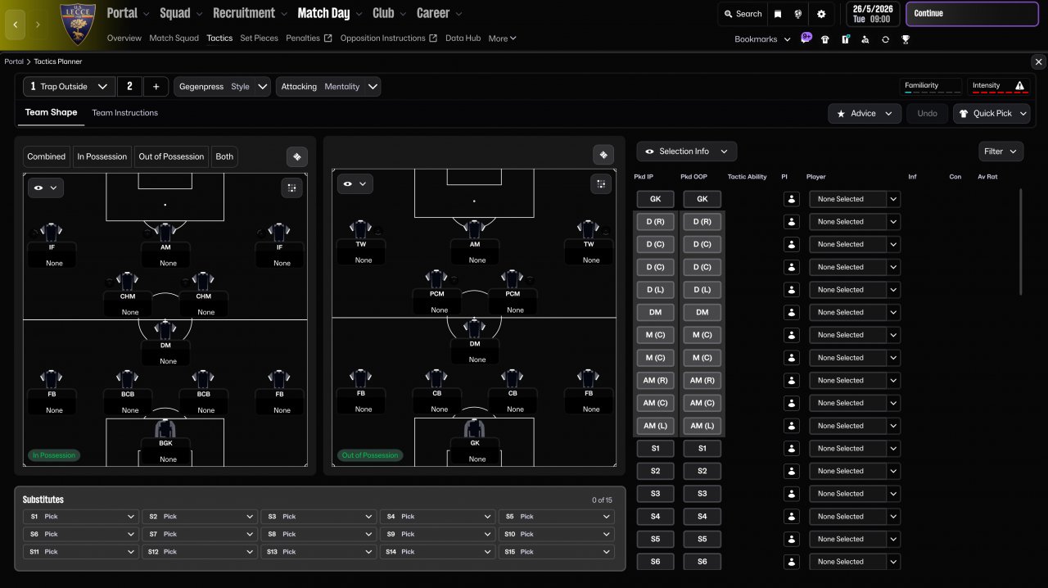The image size is (1048, 588).
Task: Click the Undo button
Action: click(x=927, y=114)
